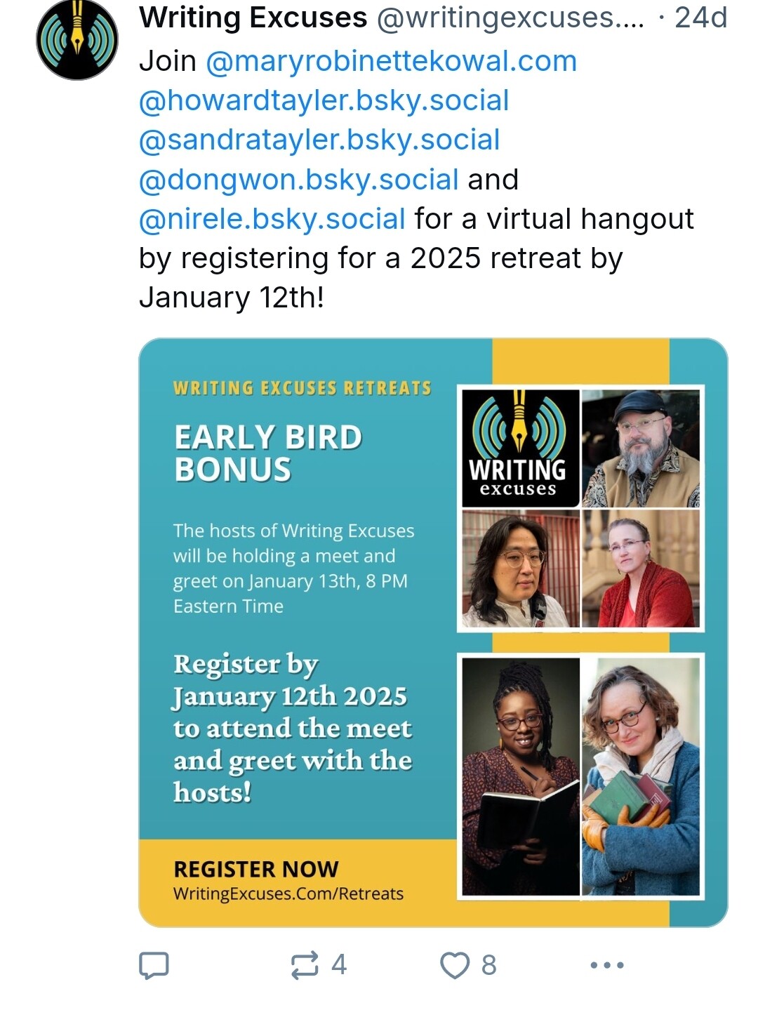Like the post with the heart icon
Viewport: 758px width, 1010px height.
click(x=454, y=965)
